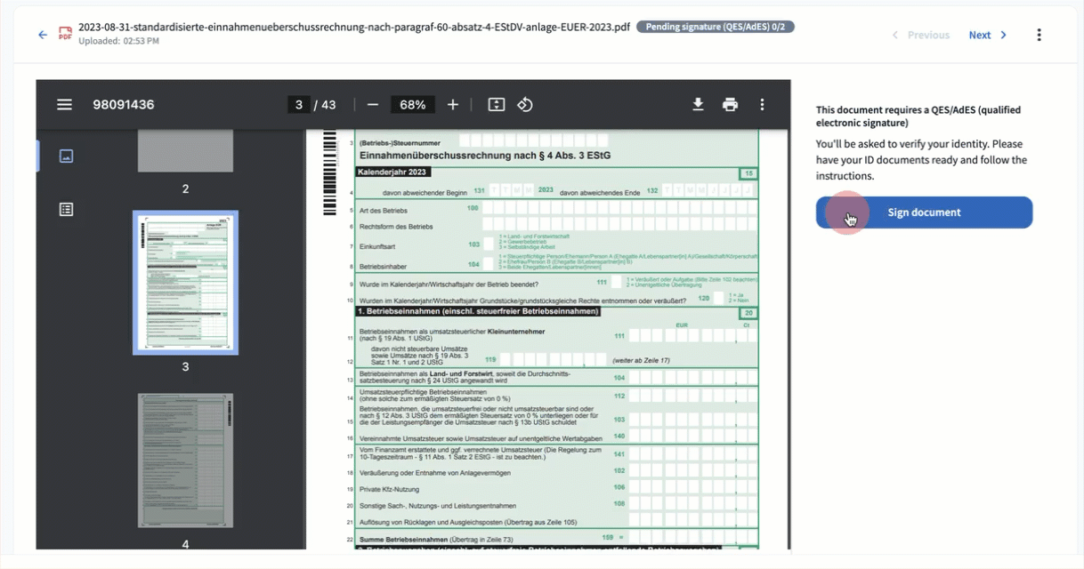
Task: Click the Pending signature status badge
Action: click(716, 27)
